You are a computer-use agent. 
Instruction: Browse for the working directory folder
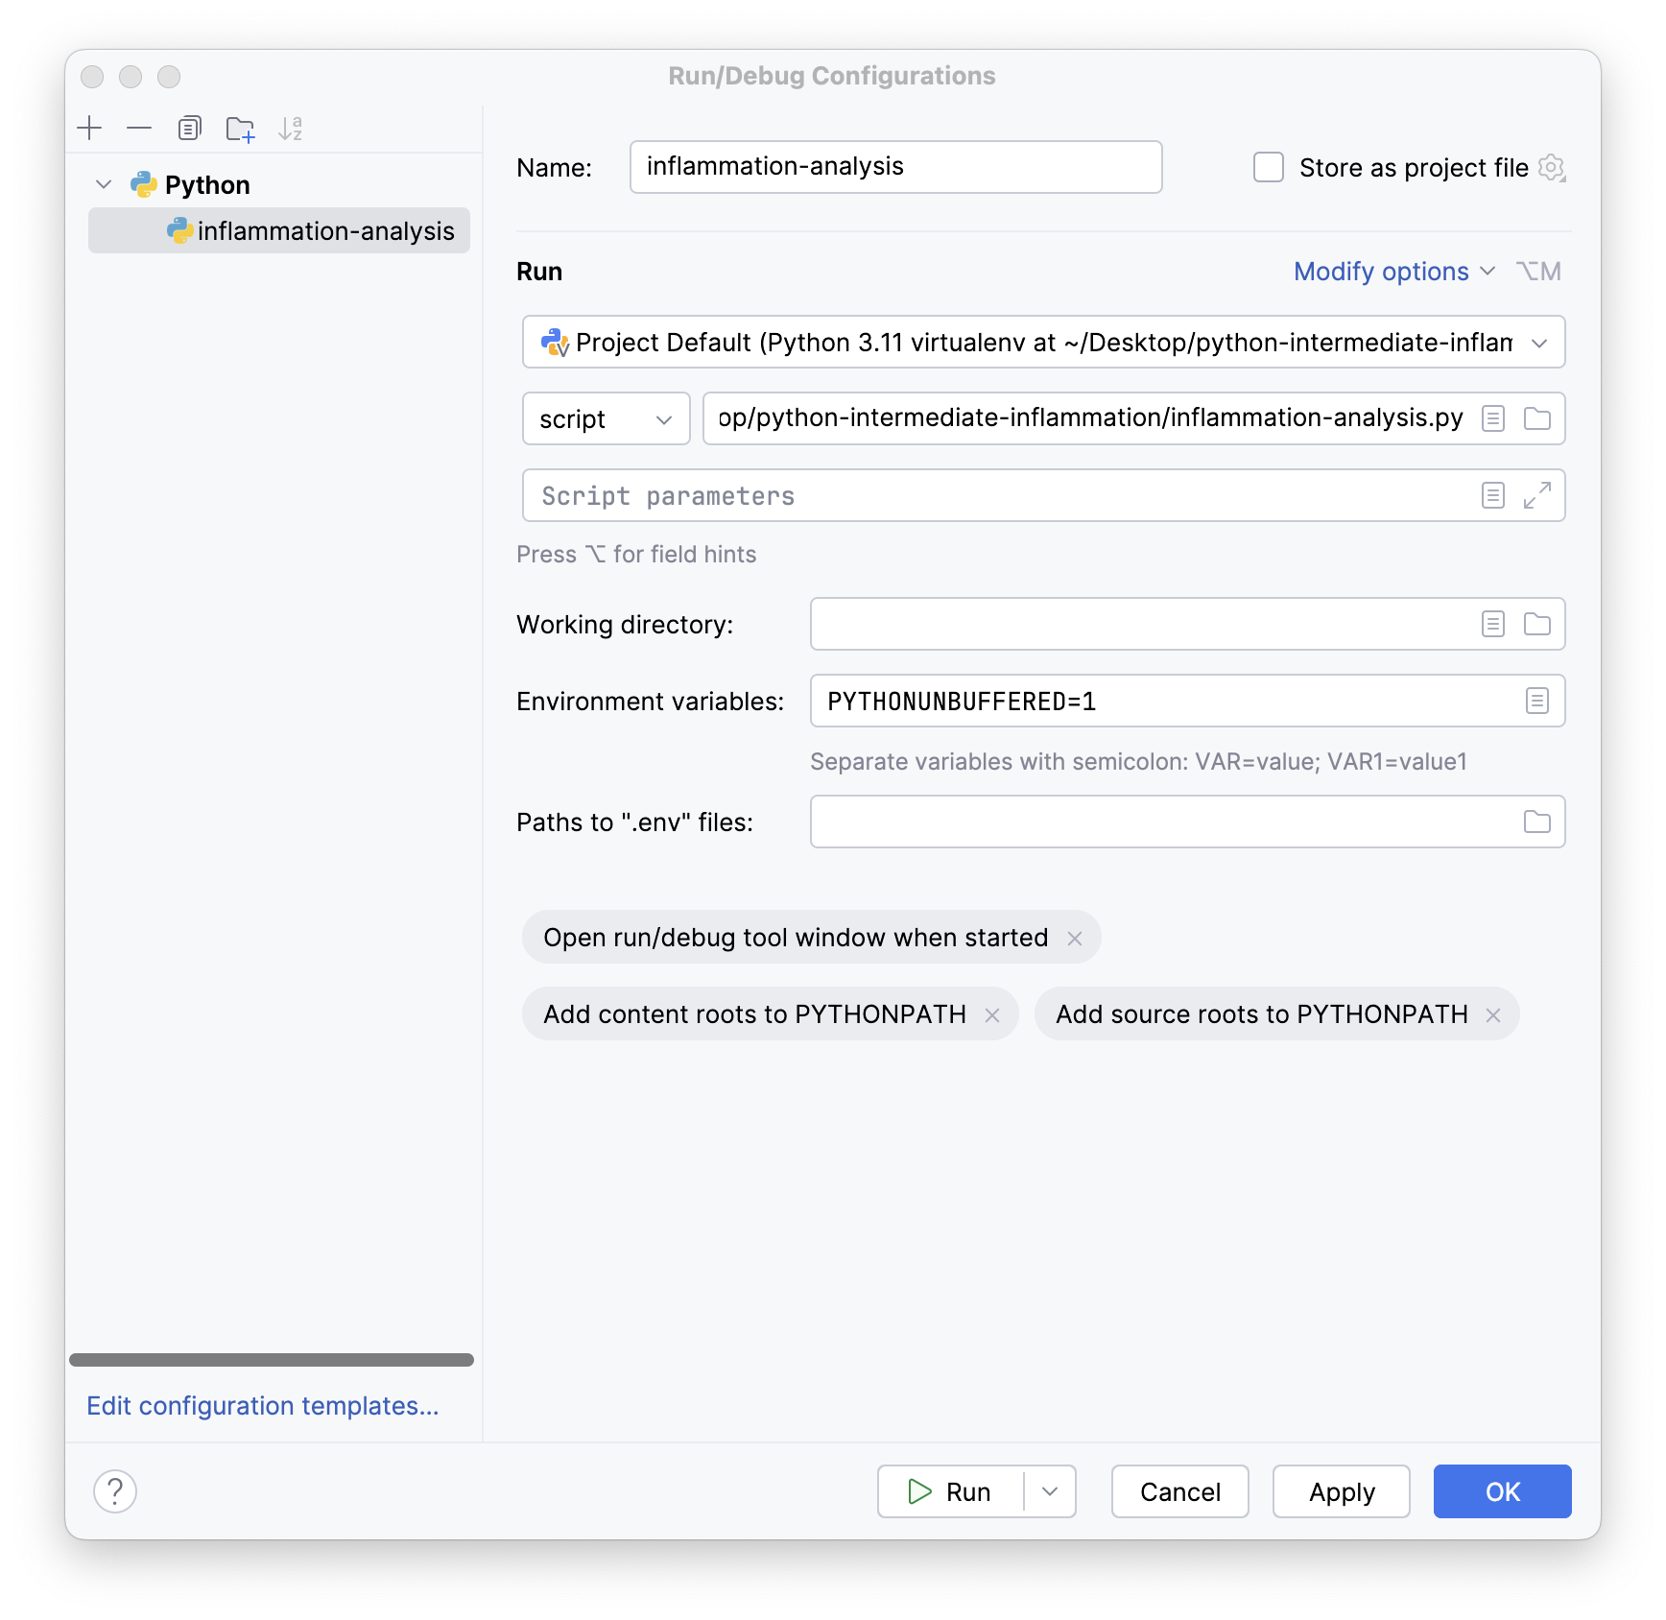pyautogui.click(x=1536, y=624)
